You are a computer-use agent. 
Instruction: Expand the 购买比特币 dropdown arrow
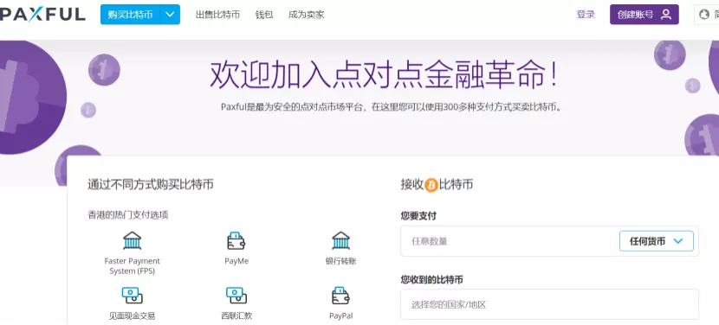[x=170, y=15]
